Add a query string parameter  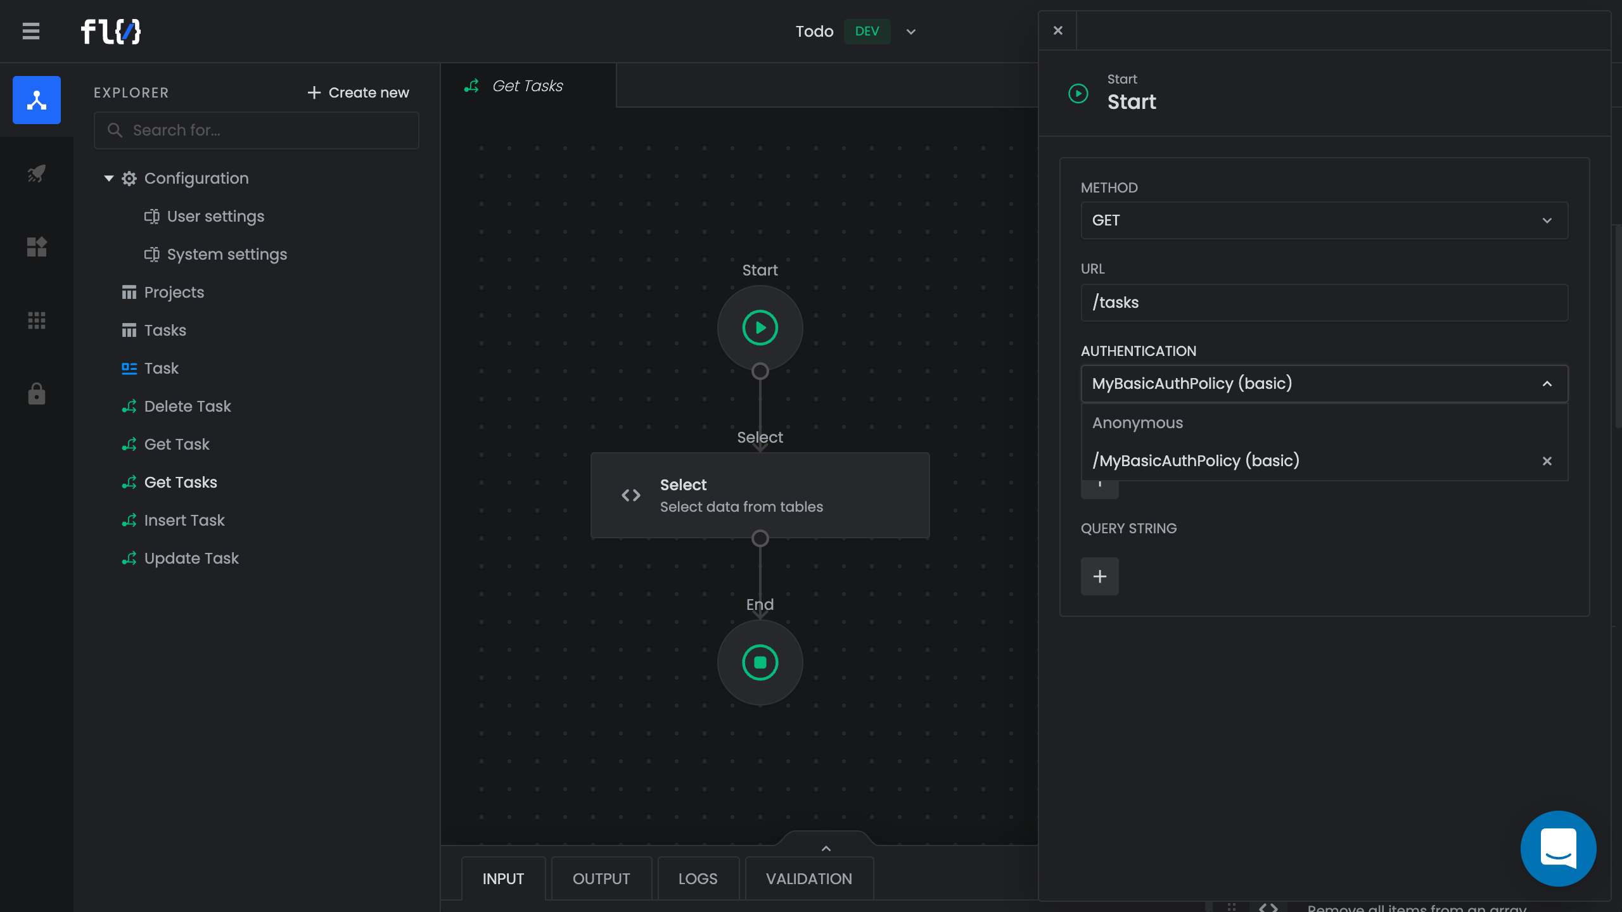click(x=1099, y=576)
